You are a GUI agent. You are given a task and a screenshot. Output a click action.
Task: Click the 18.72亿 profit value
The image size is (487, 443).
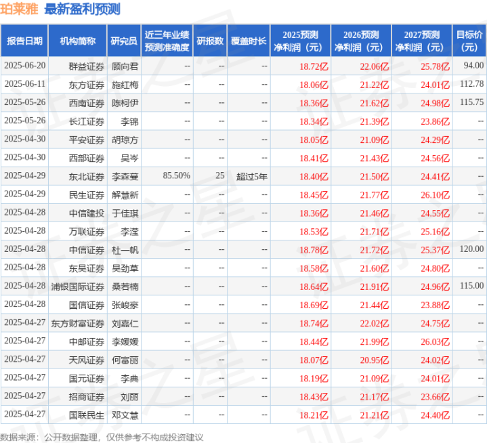click(x=314, y=66)
